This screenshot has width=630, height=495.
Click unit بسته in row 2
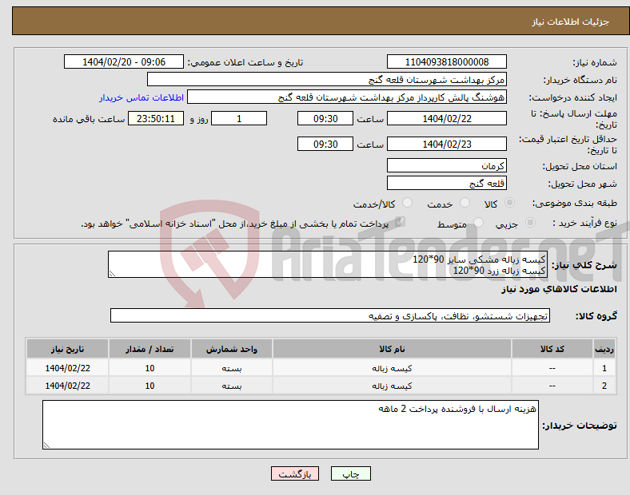(x=232, y=386)
